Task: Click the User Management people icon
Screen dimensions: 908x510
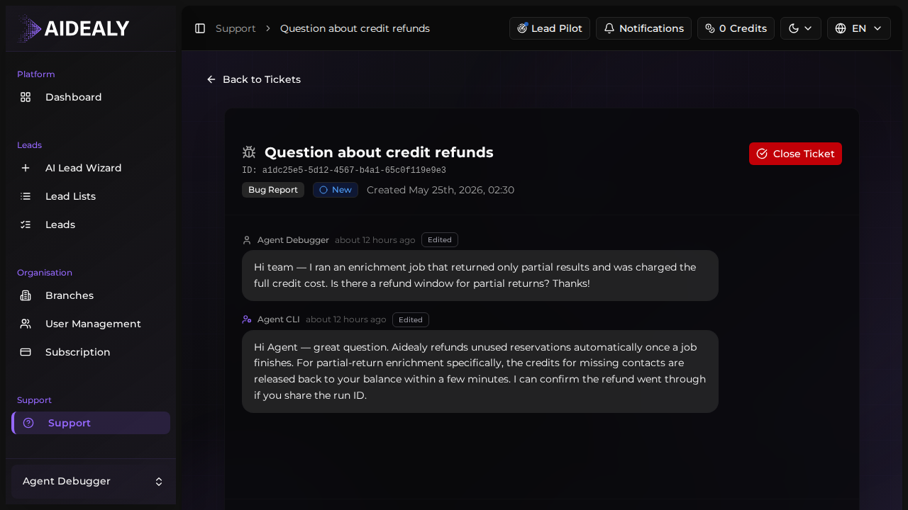Action: pyautogui.click(x=26, y=324)
